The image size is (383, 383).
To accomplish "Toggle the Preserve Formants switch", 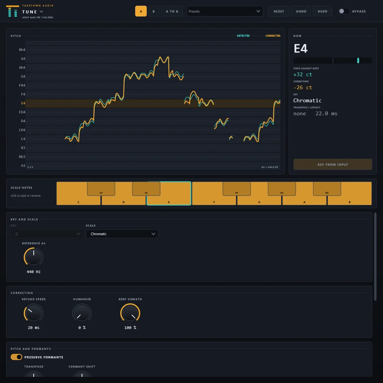I will click(16, 357).
